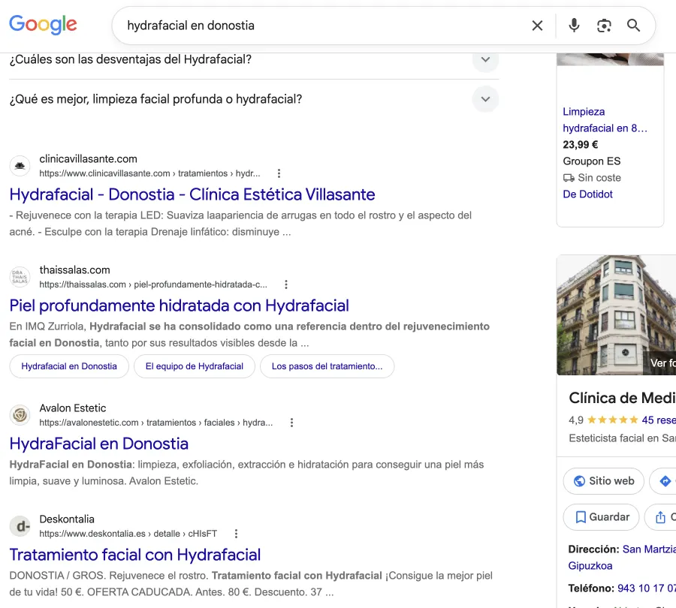Open three-dot menu for thaissalas.com result
This screenshot has width=676, height=608.
click(x=286, y=284)
